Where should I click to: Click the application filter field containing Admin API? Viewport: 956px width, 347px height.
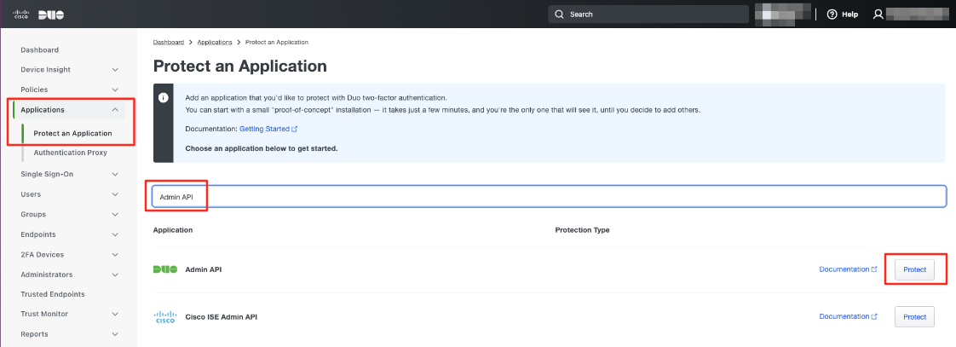pos(549,196)
